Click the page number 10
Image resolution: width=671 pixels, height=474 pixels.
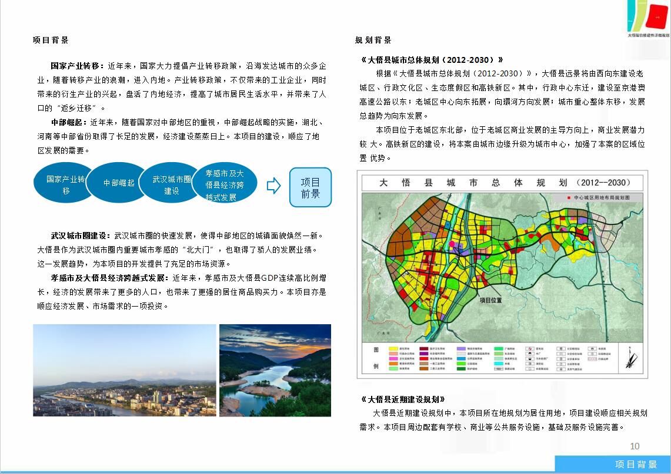(x=635, y=446)
